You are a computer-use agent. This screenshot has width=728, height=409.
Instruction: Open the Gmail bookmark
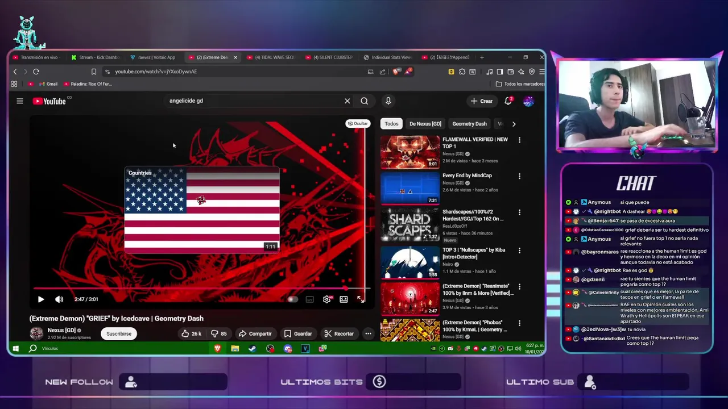(48, 84)
